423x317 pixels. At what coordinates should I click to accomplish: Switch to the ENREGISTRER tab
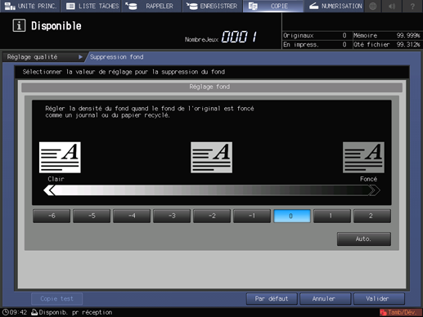click(x=212, y=6)
